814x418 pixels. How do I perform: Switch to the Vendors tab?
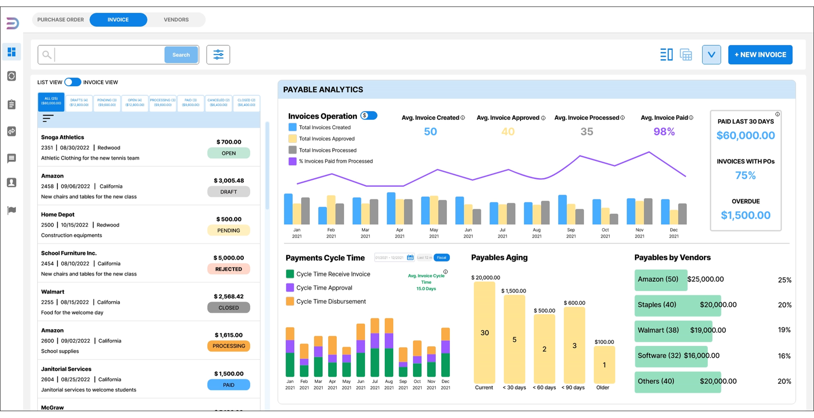(x=176, y=20)
